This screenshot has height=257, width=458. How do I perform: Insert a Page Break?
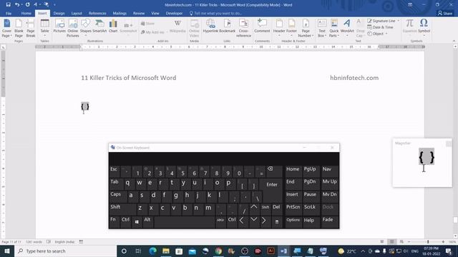(30, 29)
